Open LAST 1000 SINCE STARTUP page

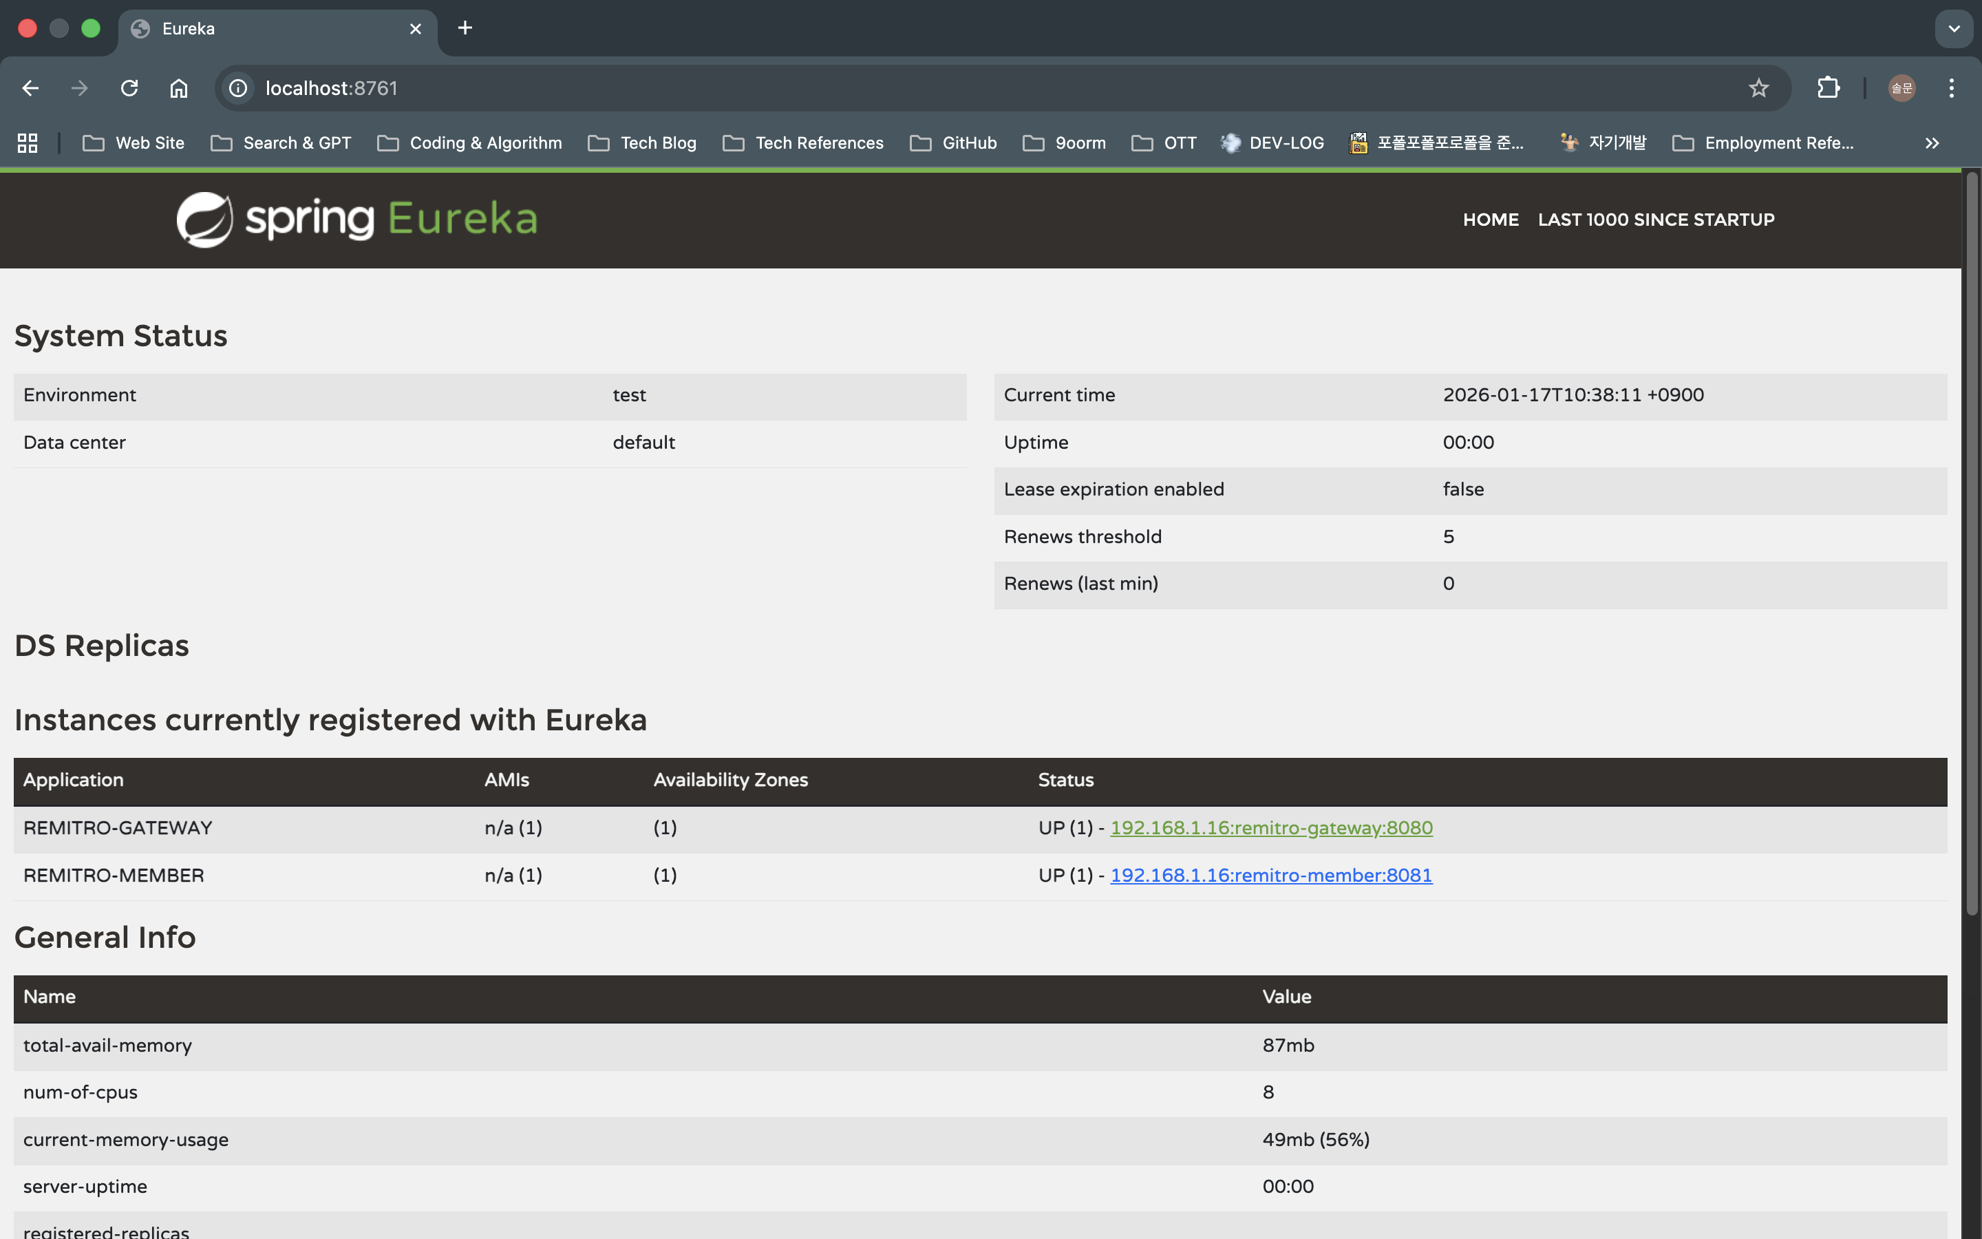[x=1656, y=220]
